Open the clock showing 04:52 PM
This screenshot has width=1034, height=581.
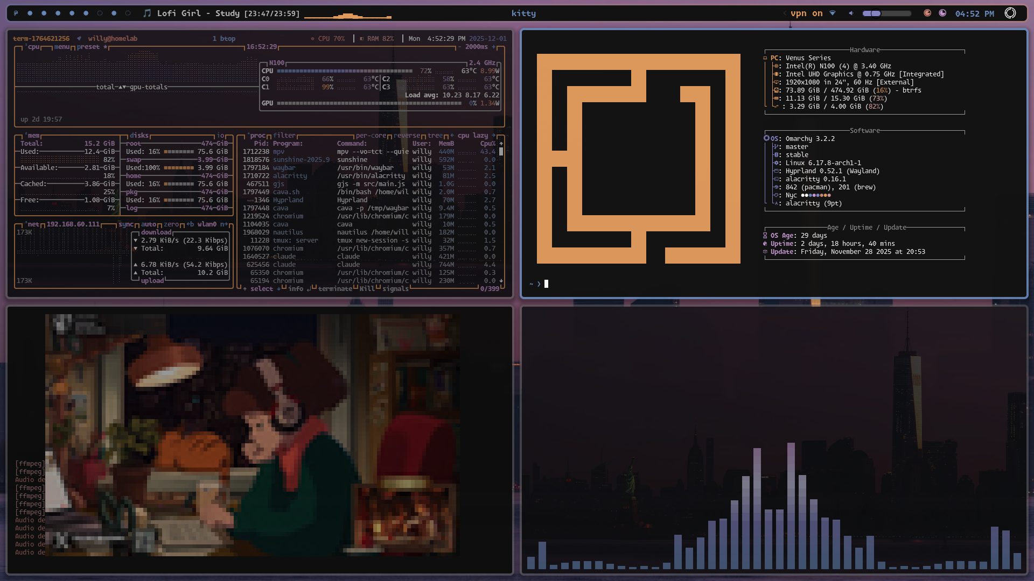975,13
